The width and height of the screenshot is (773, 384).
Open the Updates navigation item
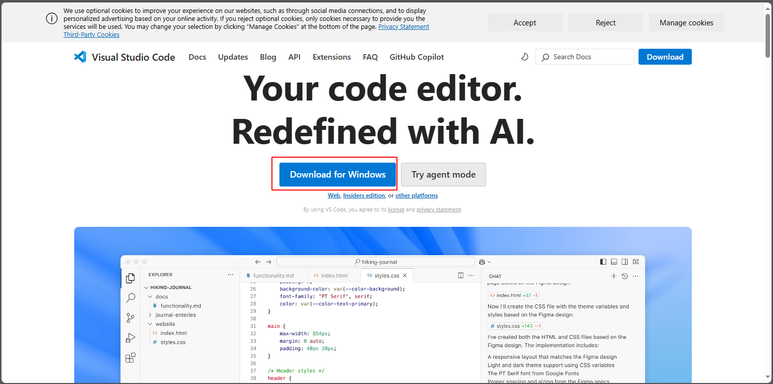tap(233, 57)
